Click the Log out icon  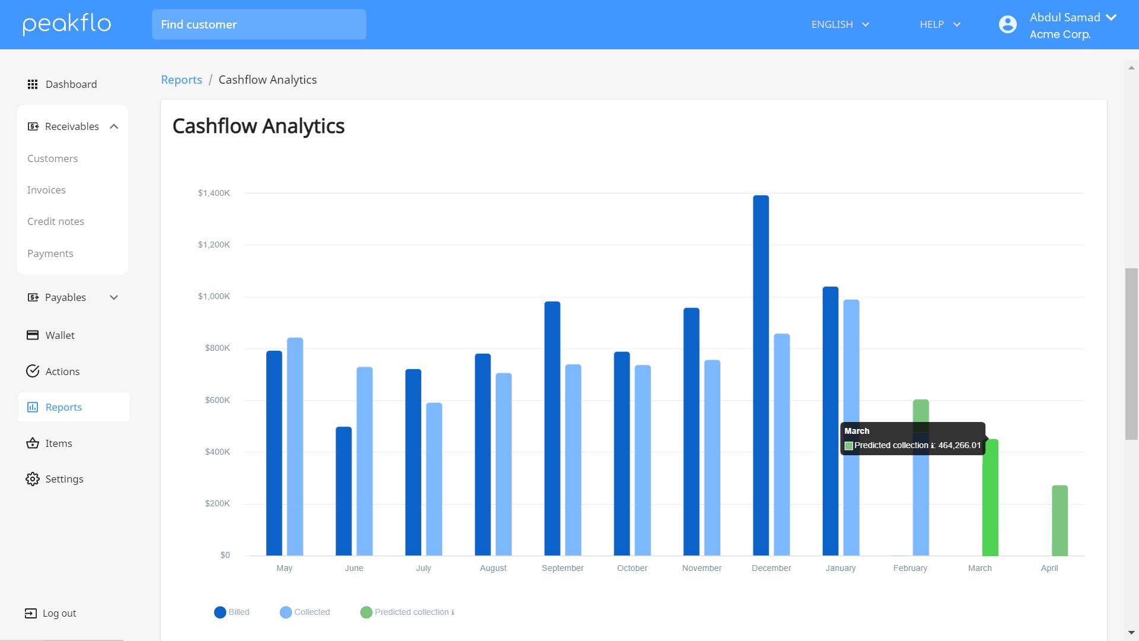click(31, 613)
